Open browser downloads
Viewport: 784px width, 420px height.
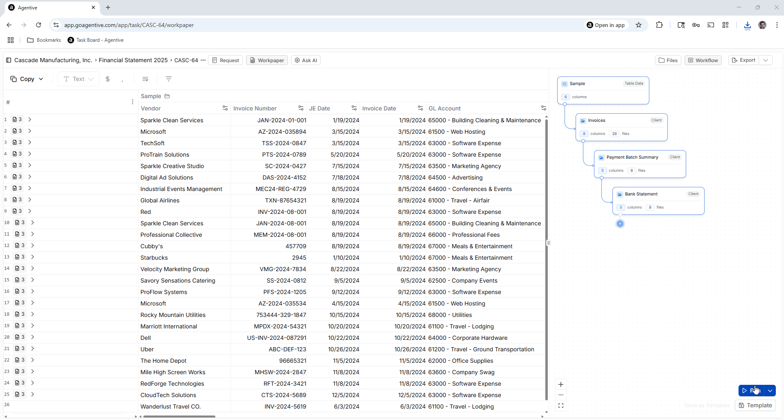[748, 25]
